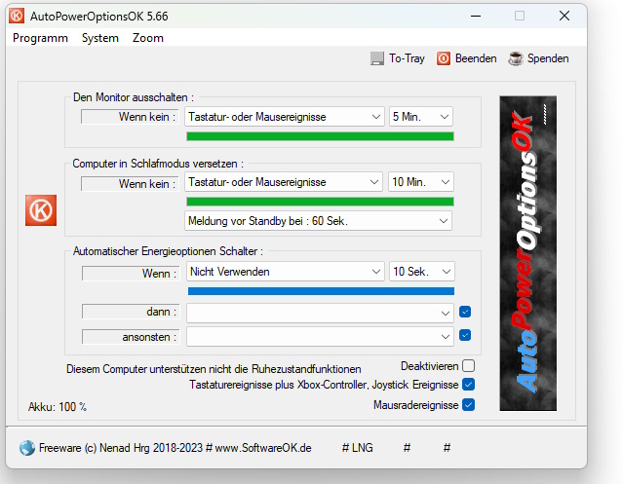Click the AutoPowerOptionsOK title bar app icon
This screenshot has height=484, width=623.
[x=17, y=16]
